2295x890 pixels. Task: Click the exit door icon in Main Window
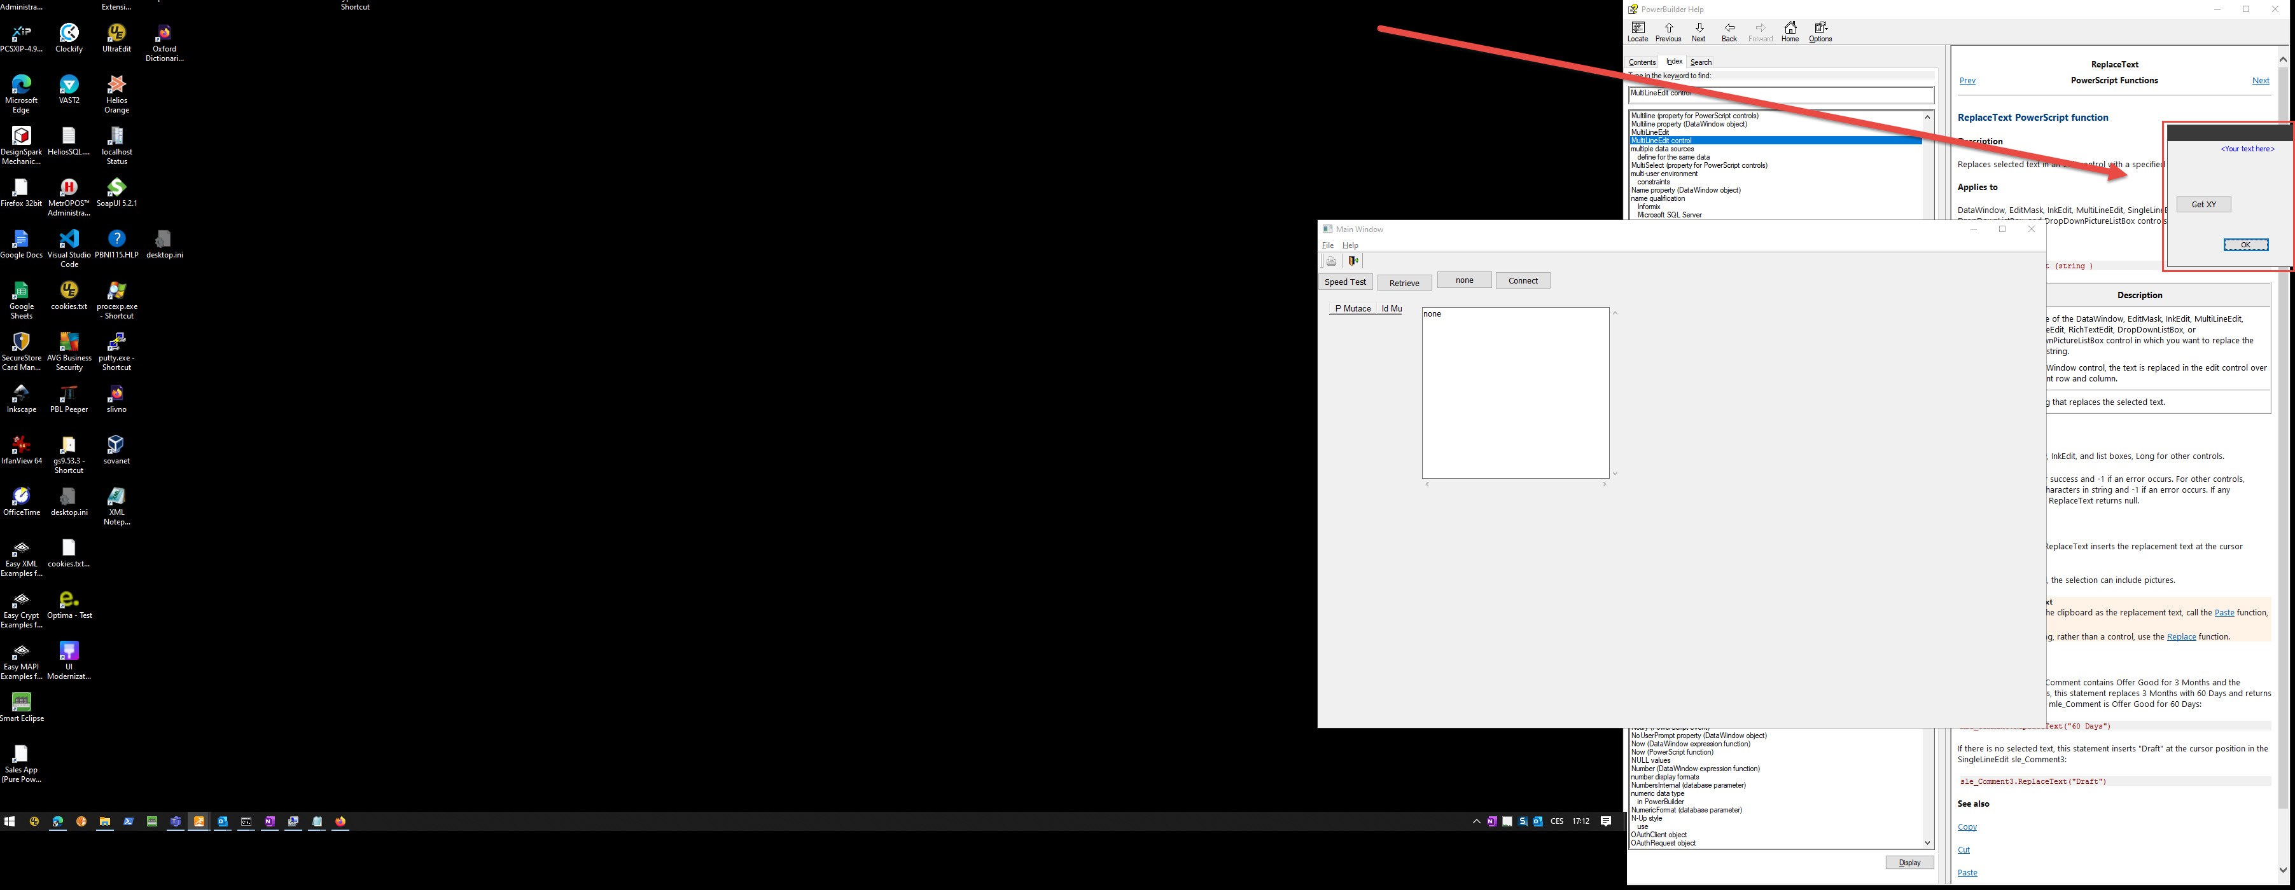[x=1353, y=261]
